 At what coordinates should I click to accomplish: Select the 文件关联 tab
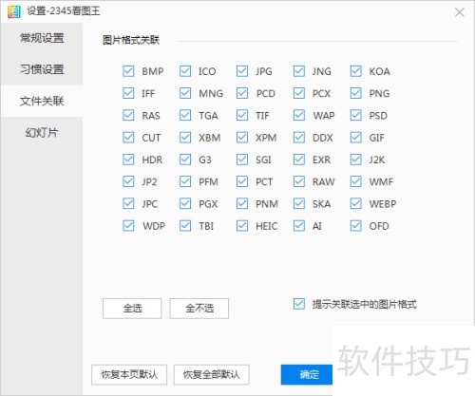coord(42,101)
